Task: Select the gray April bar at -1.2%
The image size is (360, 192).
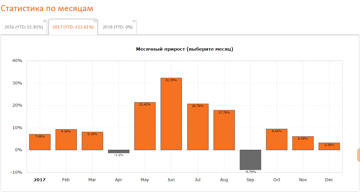Action: 119,152
